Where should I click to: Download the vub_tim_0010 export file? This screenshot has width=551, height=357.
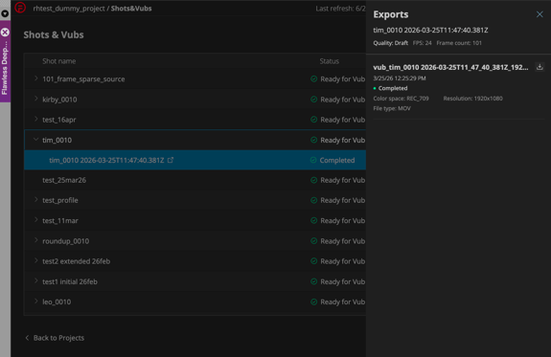540,67
